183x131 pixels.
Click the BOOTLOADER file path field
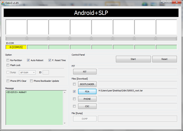pyautogui.click(x=138, y=84)
